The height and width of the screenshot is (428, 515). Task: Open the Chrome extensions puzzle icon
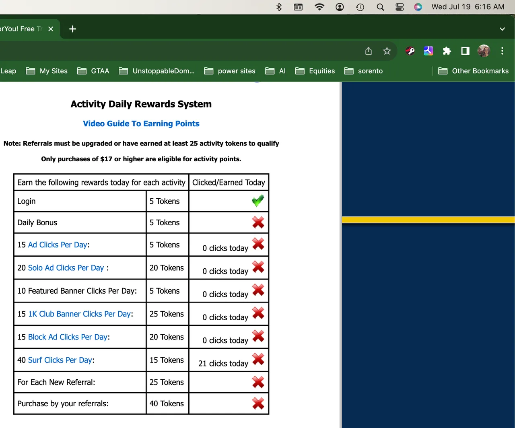pos(447,51)
